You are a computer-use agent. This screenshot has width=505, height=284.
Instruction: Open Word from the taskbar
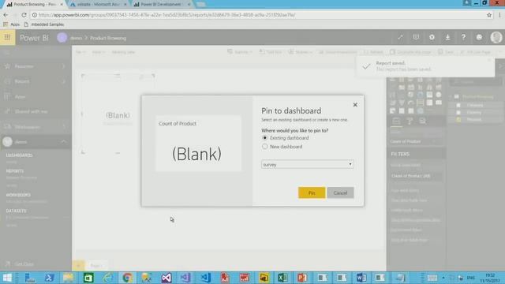pos(361,278)
